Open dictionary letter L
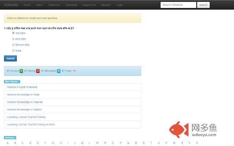This screenshot has height=146, width=234. click(x=89, y=143)
